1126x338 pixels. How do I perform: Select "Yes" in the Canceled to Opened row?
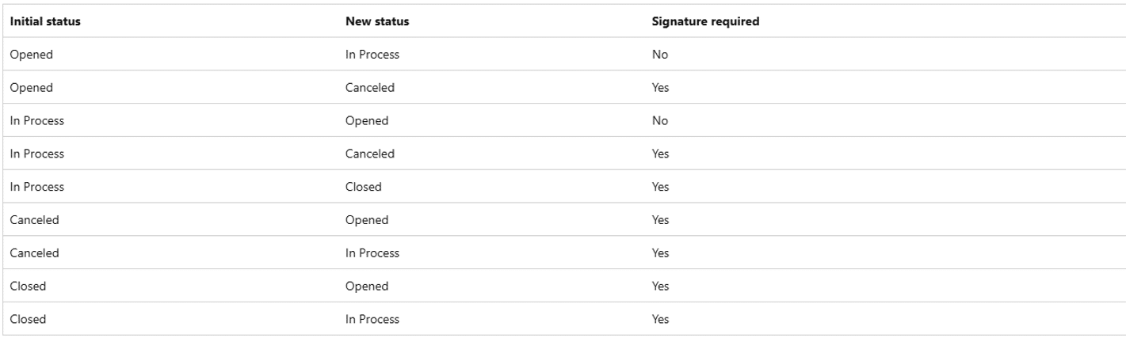click(x=660, y=220)
